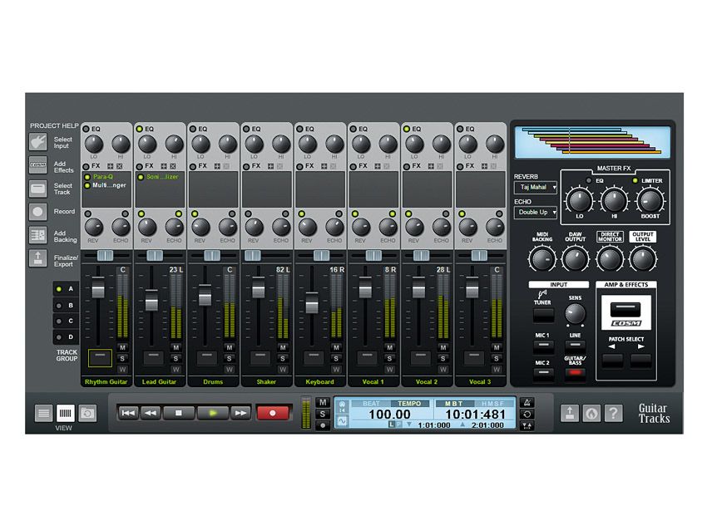The width and height of the screenshot is (707, 530).
Task: Toggle the metronome icon
Action: pos(527,403)
